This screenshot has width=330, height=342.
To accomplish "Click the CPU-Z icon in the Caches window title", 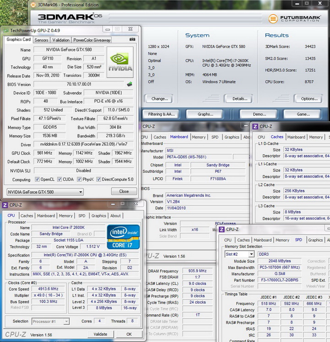I will click(255, 126).
